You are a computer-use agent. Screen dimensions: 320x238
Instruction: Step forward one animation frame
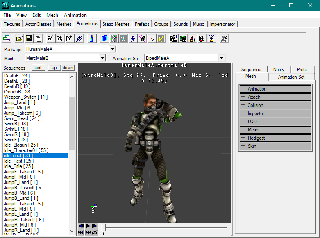click(94, 226)
